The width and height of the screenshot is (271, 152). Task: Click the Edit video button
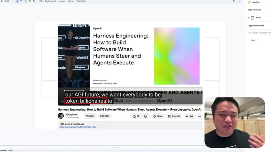(x=105, y=116)
